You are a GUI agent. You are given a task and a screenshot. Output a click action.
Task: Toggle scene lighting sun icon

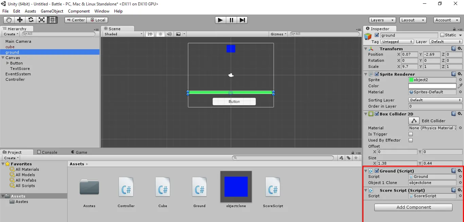[160, 34]
